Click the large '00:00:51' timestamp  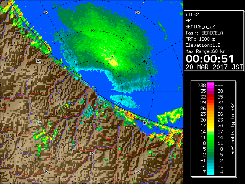210,59
